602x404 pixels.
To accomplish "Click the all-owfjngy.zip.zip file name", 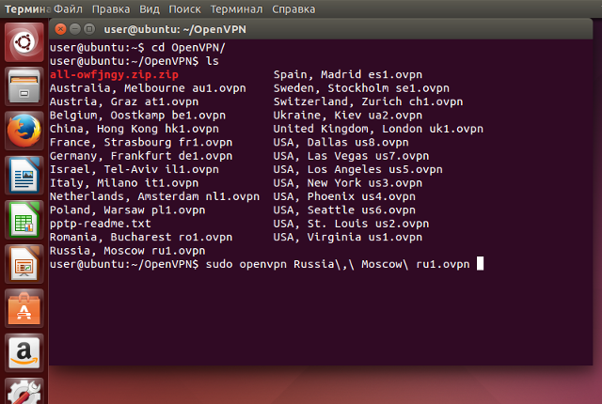I will click(114, 74).
